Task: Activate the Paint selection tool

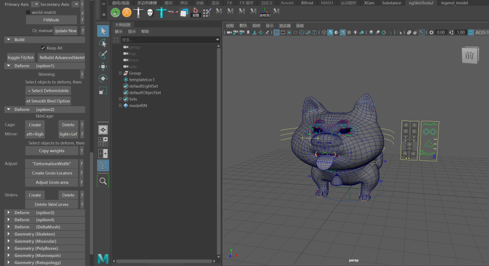Action: 103,55
